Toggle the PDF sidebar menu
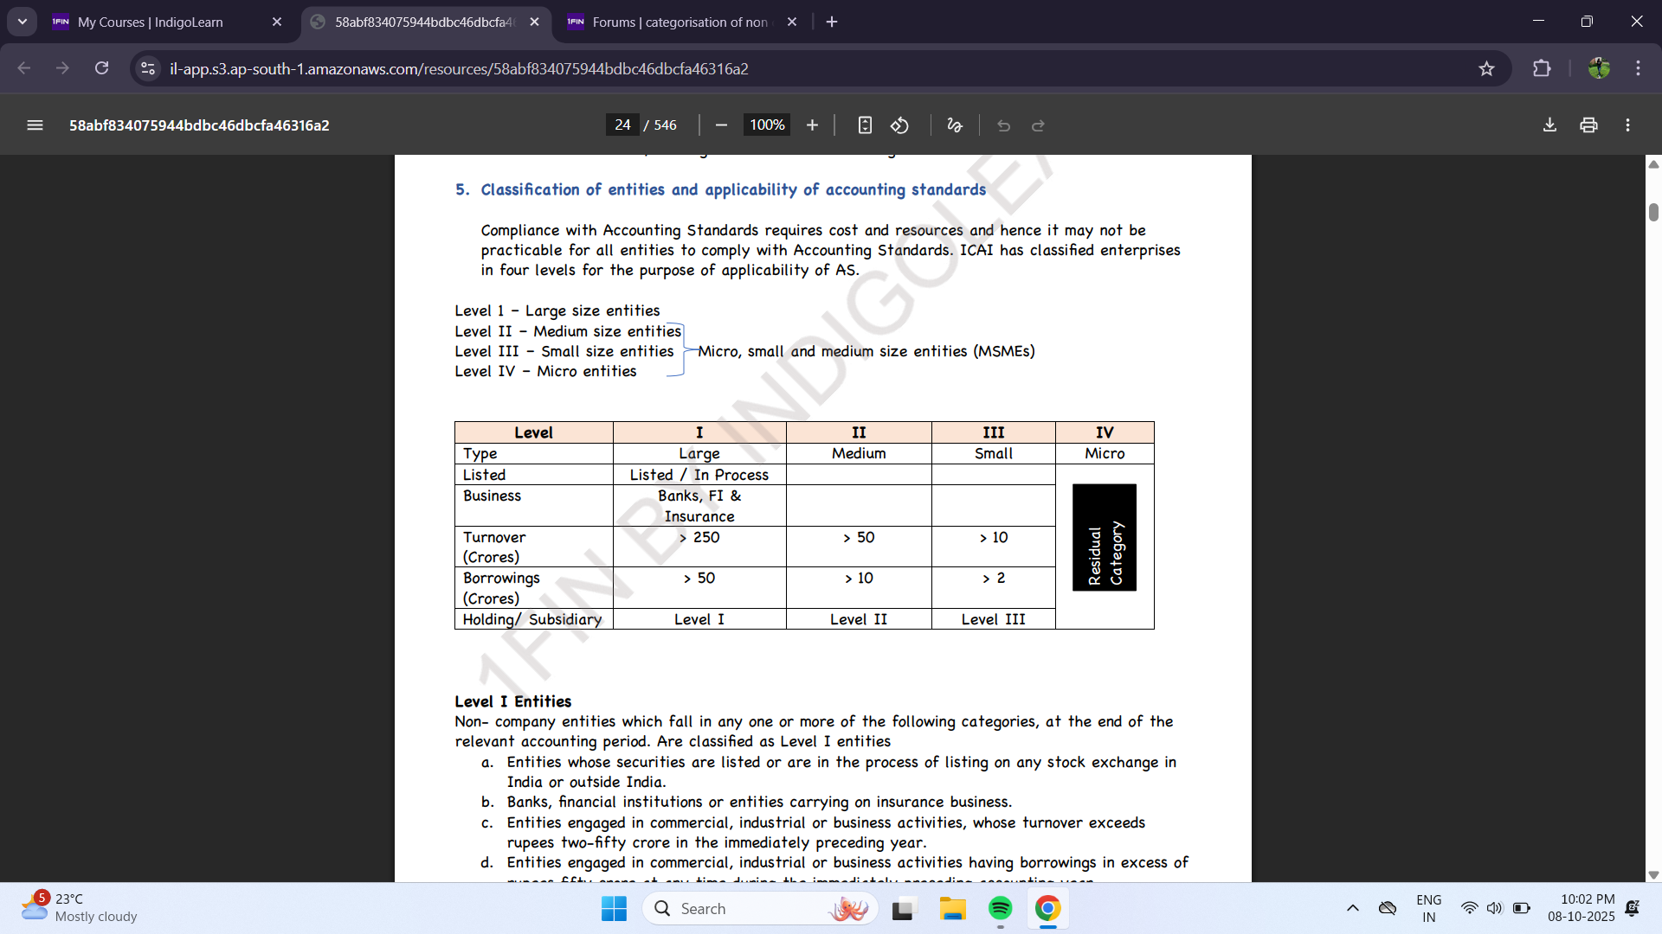The image size is (1662, 934). 35,125
